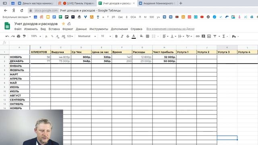The height and width of the screenshot is (145, 258).
Task: Open the 123 number format dropdown
Action: pos(70,36)
